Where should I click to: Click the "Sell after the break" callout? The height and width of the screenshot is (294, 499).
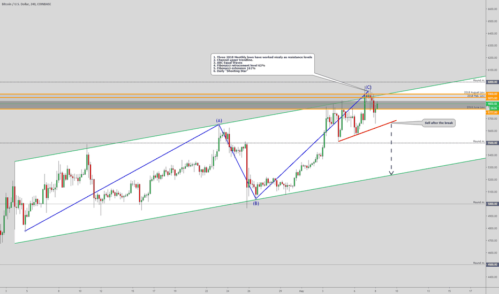click(x=439, y=123)
